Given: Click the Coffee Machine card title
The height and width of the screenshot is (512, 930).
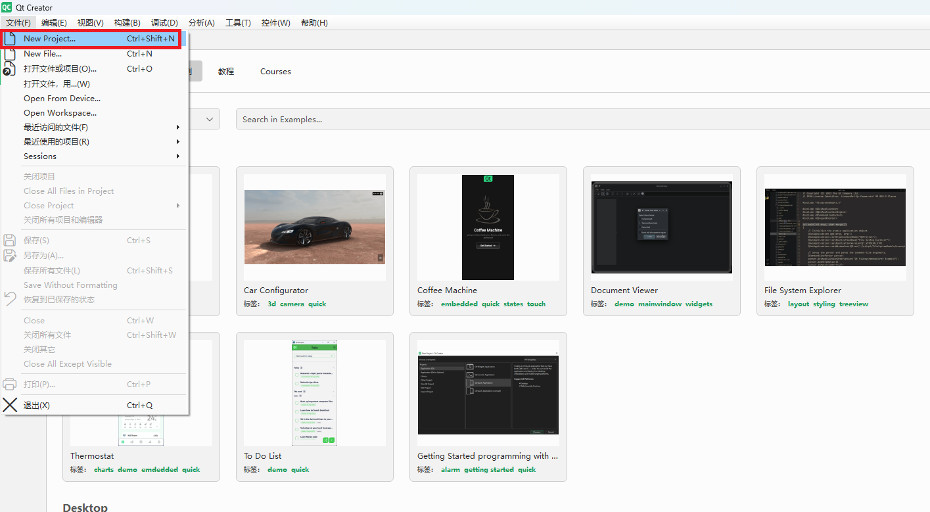Looking at the screenshot, I should coord(447,291).
